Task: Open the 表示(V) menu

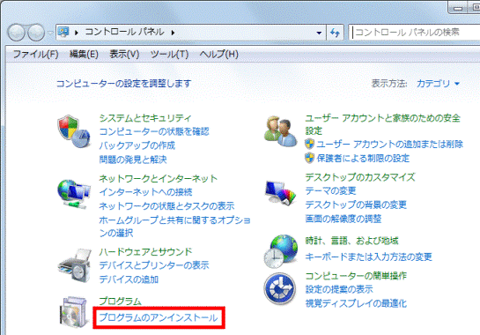Action: [124, 55]
